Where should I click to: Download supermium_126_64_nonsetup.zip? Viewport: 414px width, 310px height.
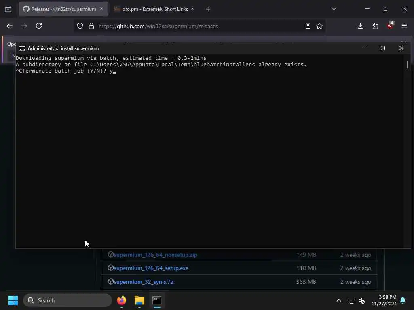pyautogui.click(x=156, y=255)
